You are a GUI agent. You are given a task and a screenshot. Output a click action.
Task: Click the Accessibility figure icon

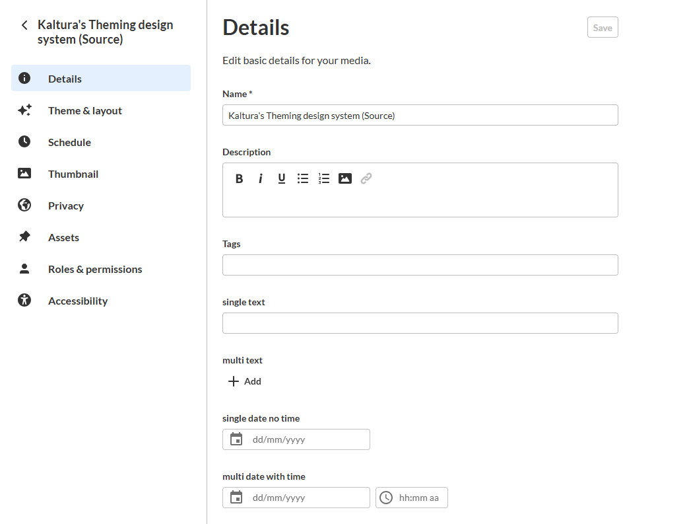click(x=24, y=300)
